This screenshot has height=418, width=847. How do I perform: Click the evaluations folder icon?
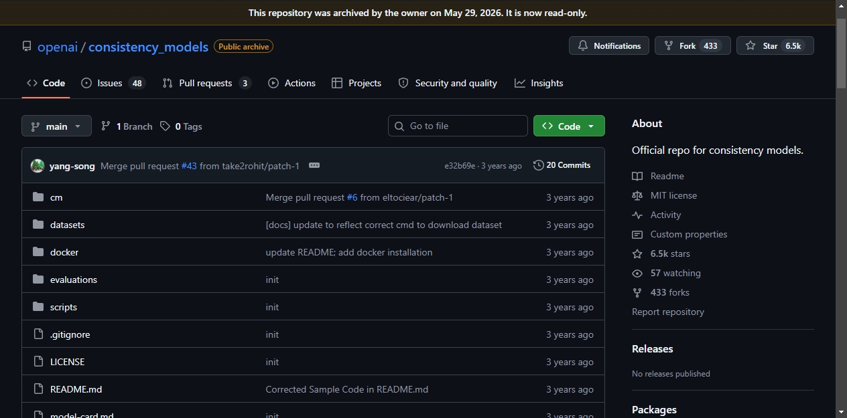[x=38, y=280]
